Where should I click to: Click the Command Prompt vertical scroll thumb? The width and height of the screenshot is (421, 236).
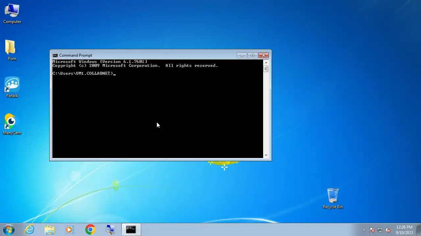[x=266, y=69]
